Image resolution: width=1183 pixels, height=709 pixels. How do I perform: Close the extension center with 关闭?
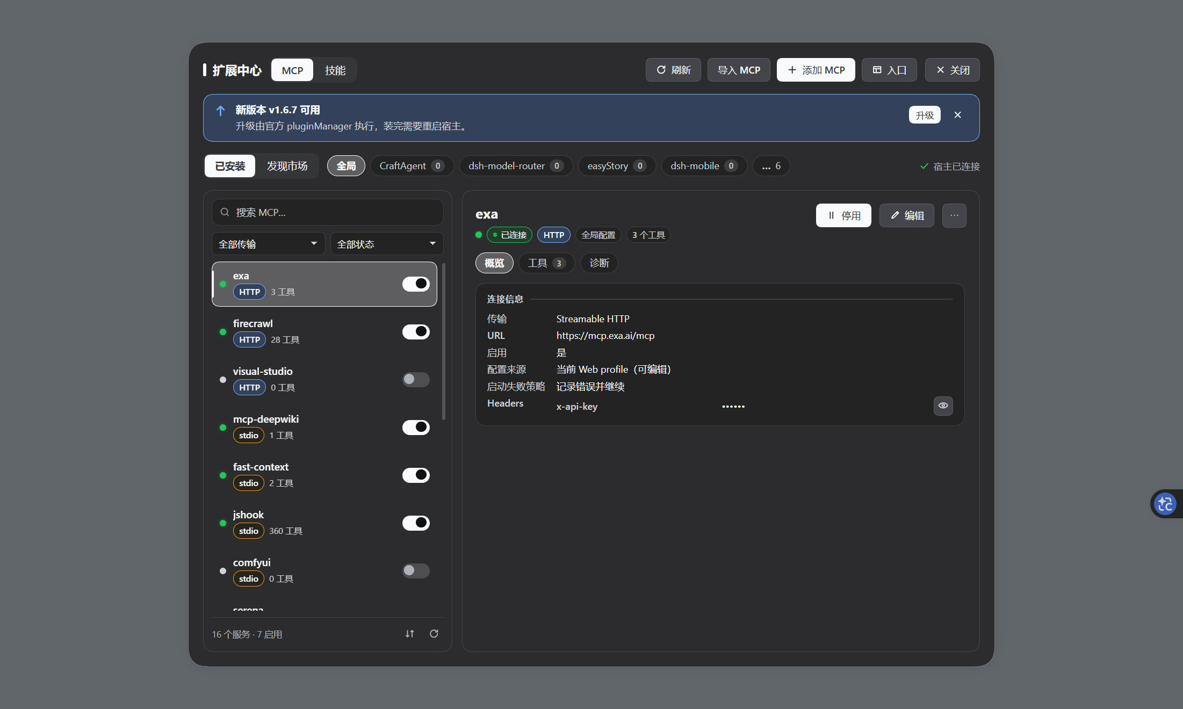click(x=952, y=70)
